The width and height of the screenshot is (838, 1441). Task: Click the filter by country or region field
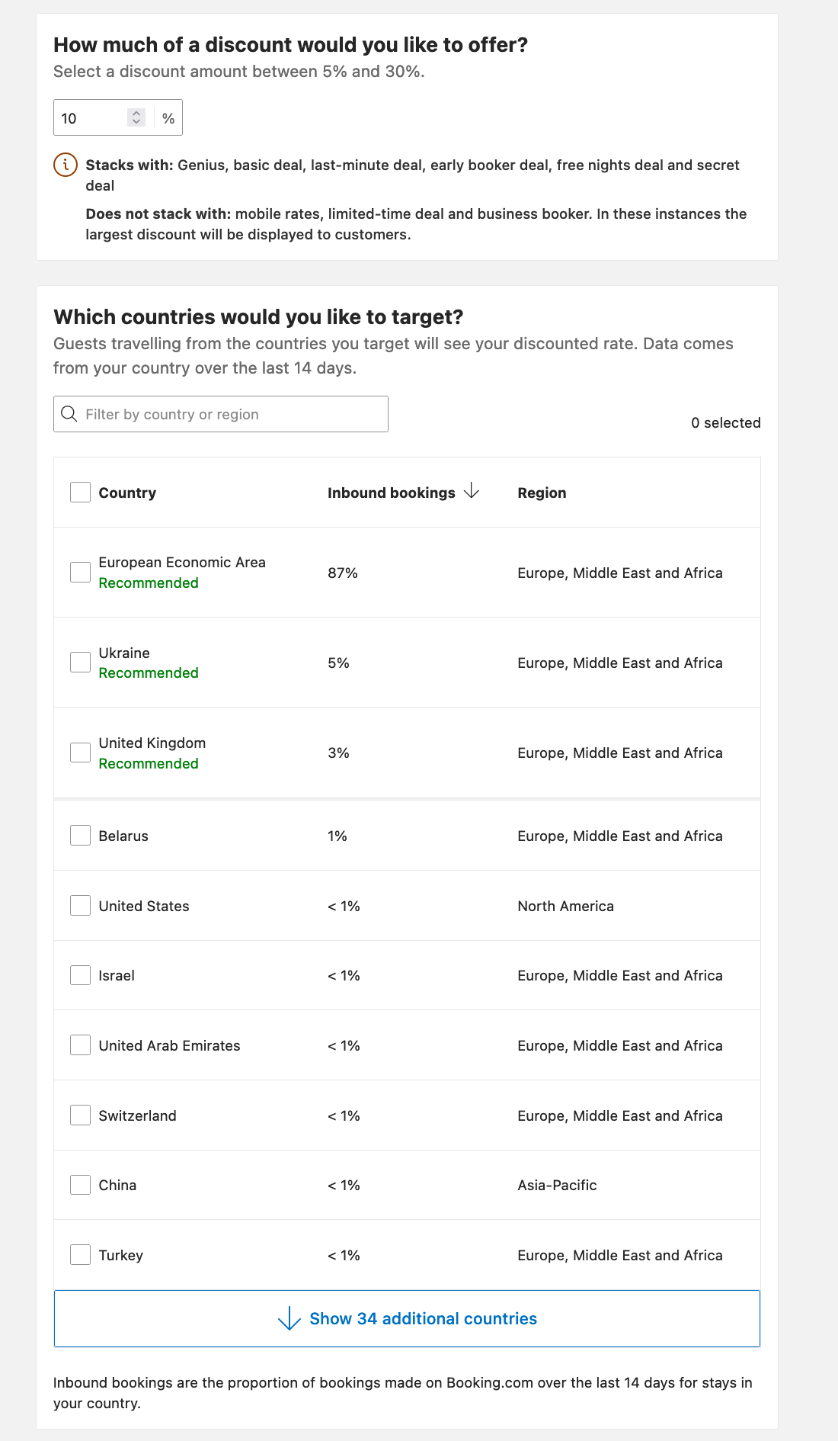(x=221, y=414)
